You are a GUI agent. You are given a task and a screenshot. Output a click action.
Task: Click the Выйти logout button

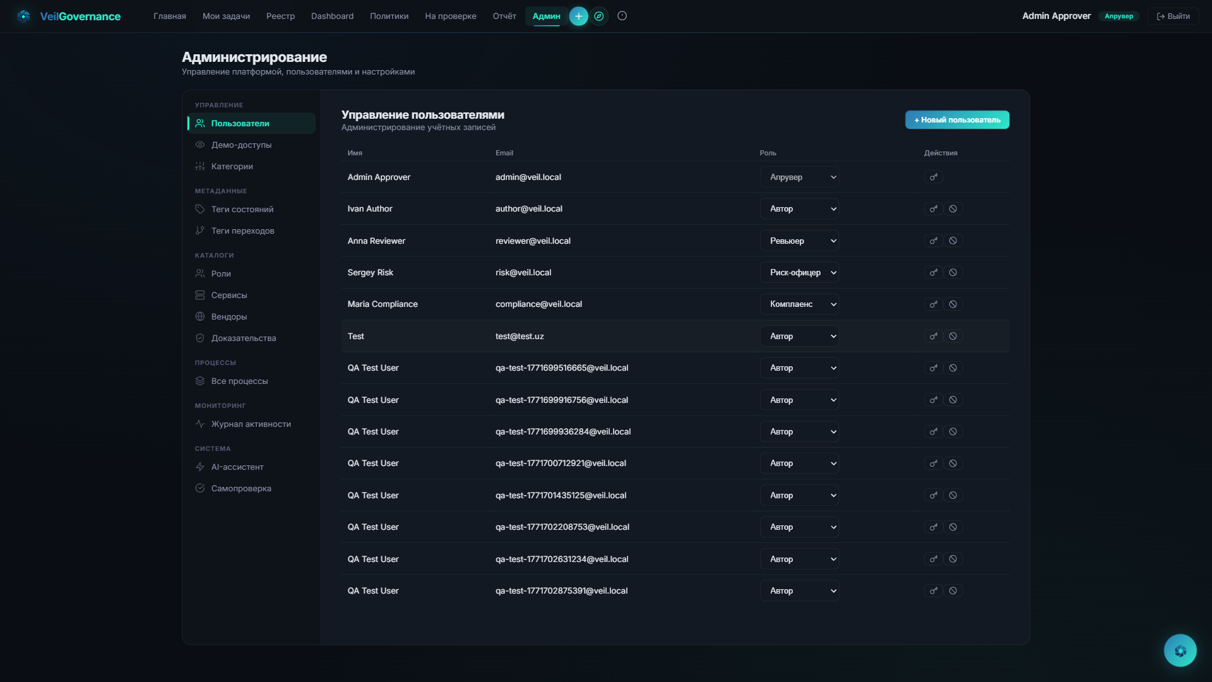click(1173, 16)
